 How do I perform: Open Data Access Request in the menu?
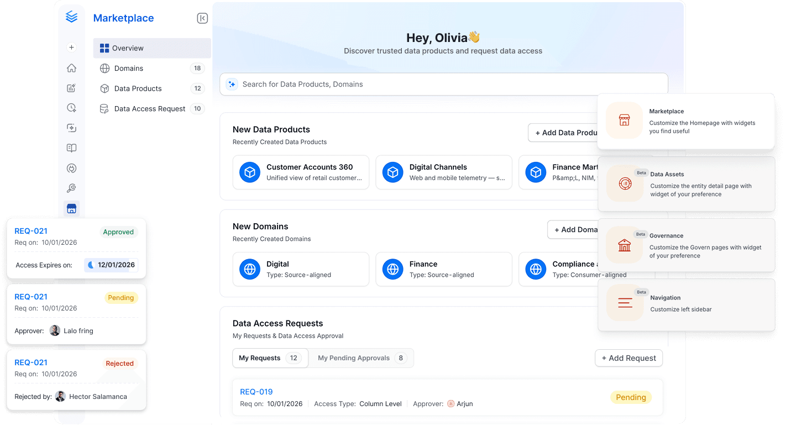pyautogui.click(x=152, y=109)
